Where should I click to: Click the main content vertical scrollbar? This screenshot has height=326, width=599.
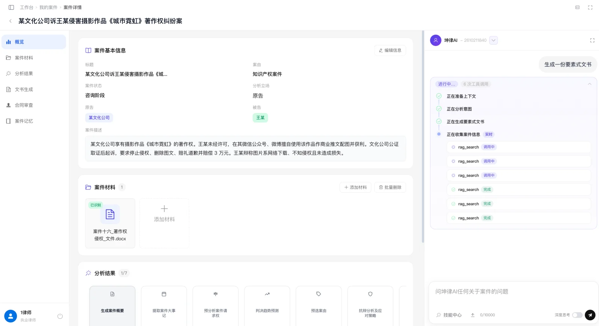[x=423, y=137]
